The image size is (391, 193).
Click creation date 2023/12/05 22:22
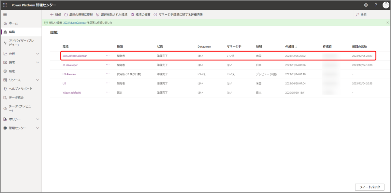click(x=295, y=56)
